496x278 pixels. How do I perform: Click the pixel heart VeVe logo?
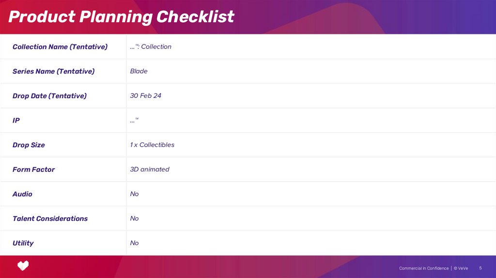pos(23,265)
